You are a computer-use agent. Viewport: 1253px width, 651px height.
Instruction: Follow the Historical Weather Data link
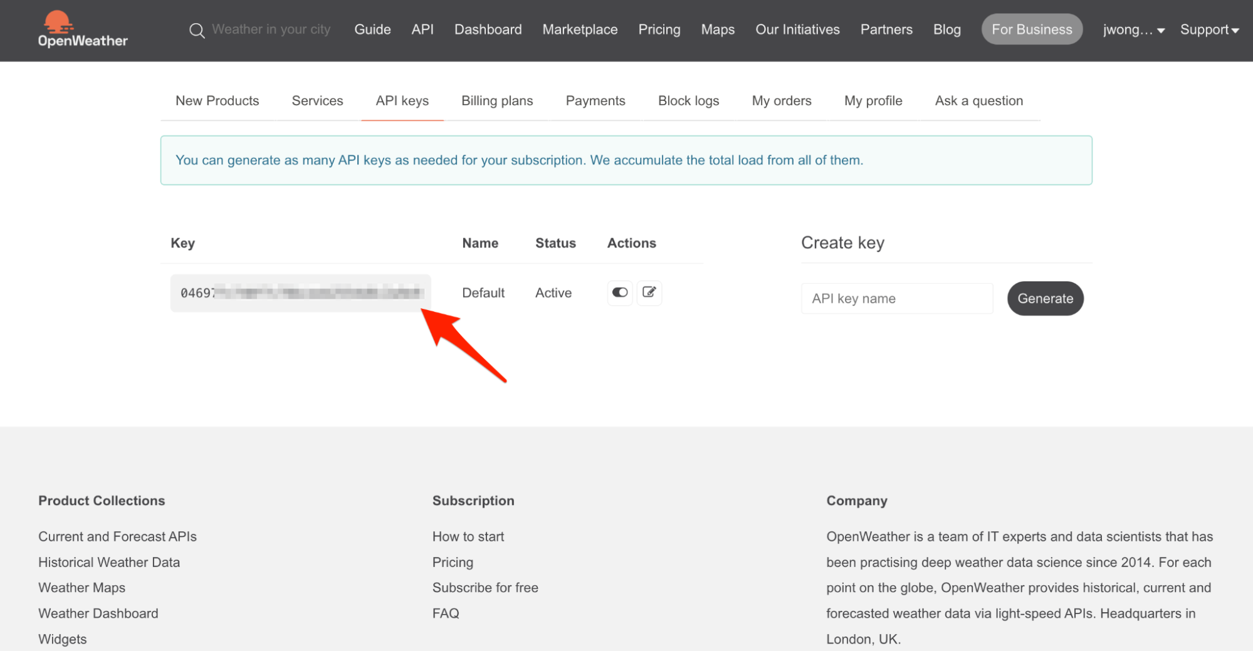[109, 562]
